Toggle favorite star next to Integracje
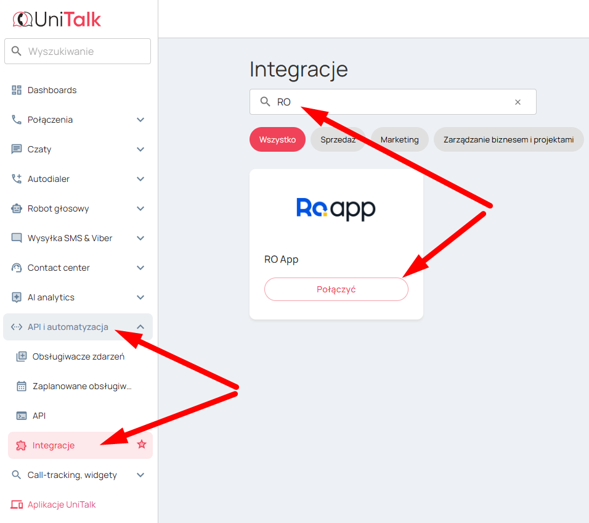Screen dimensions: 589x523 [x=142, y=444]
